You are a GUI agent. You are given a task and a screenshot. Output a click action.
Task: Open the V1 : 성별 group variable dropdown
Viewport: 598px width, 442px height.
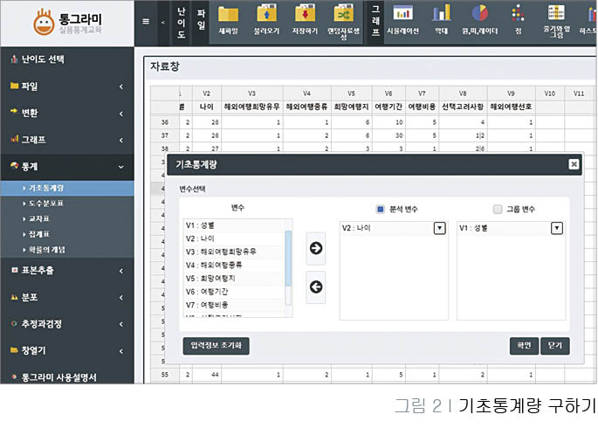pyautogui.click(x=557, y=228)
